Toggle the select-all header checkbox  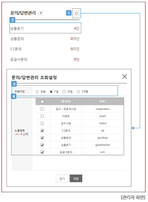tap(42, 102)
